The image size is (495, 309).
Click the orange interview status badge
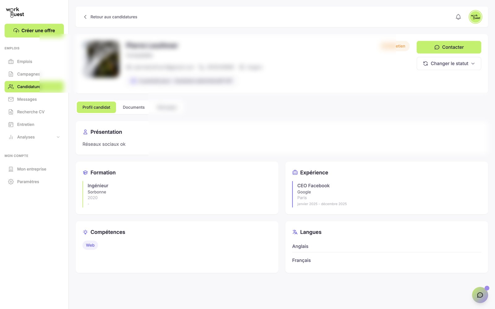click(395, 46)
